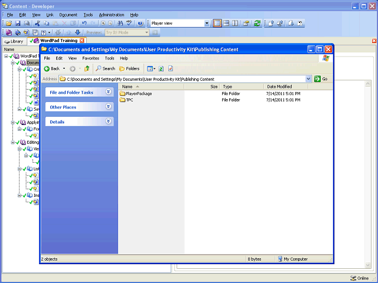Click the Spell check icon

tap(129, 24)
